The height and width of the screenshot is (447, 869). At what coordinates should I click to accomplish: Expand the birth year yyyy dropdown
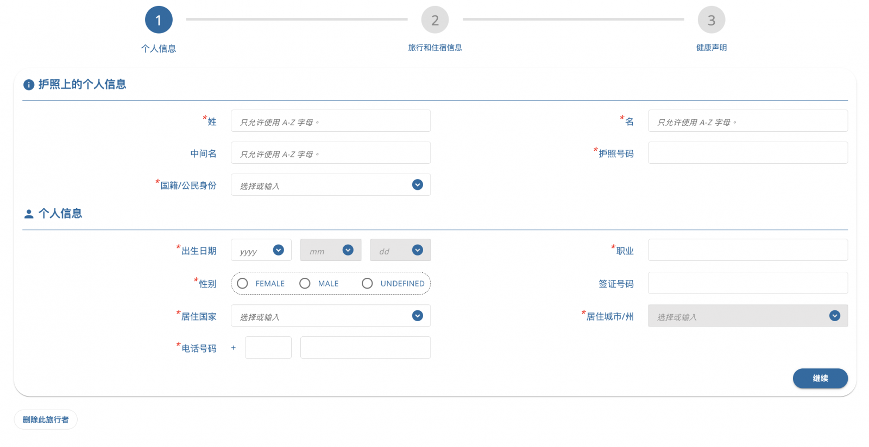click(278, 250)
